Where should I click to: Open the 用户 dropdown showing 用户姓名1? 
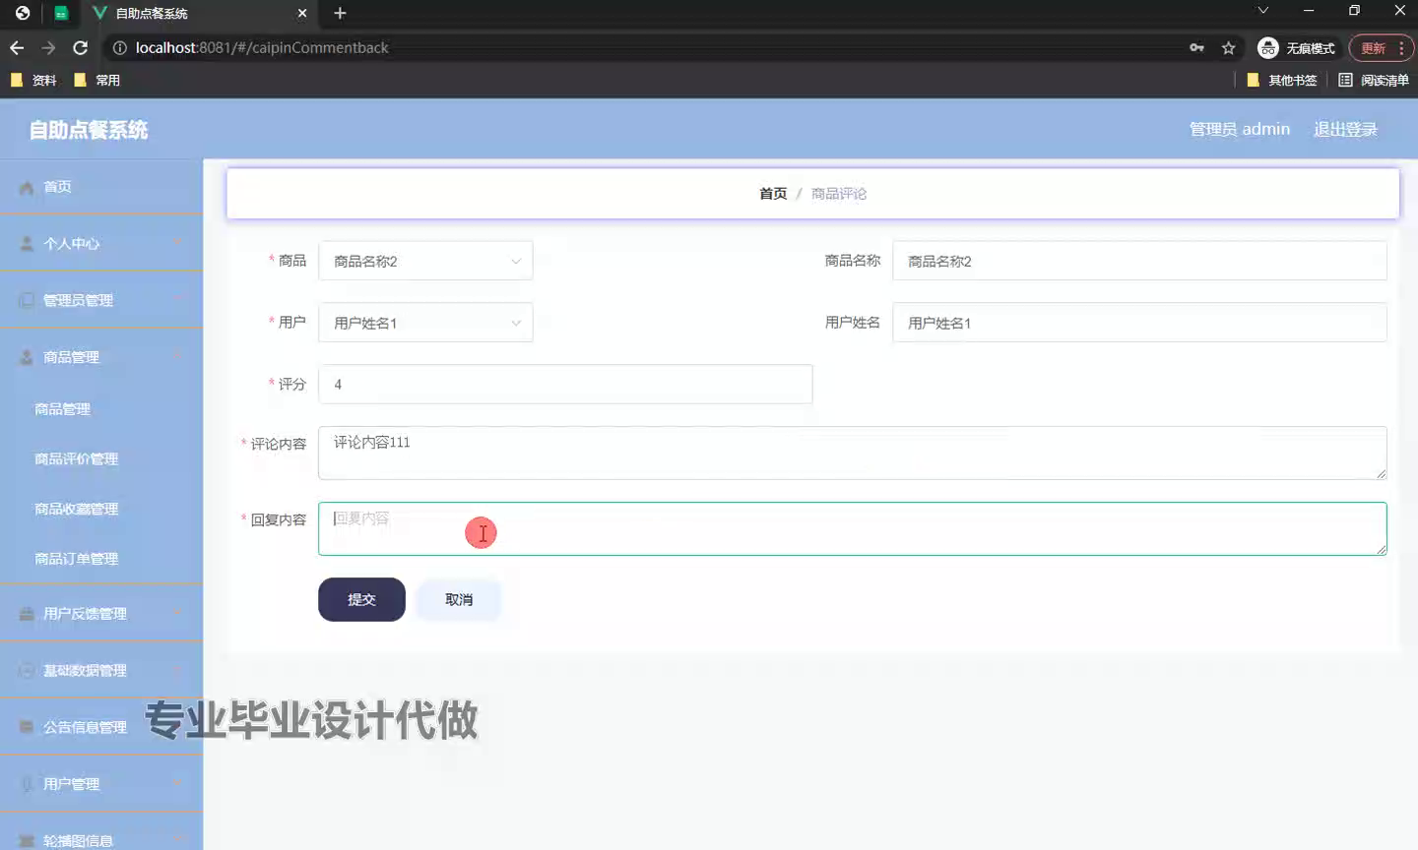pos(425,323)
